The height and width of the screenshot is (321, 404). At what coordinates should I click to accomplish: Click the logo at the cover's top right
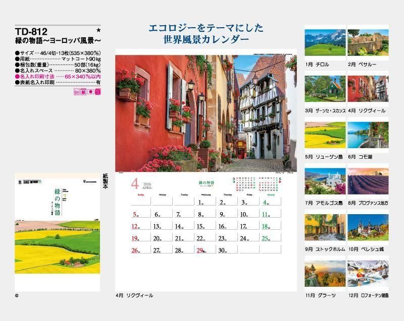point(90,182)
